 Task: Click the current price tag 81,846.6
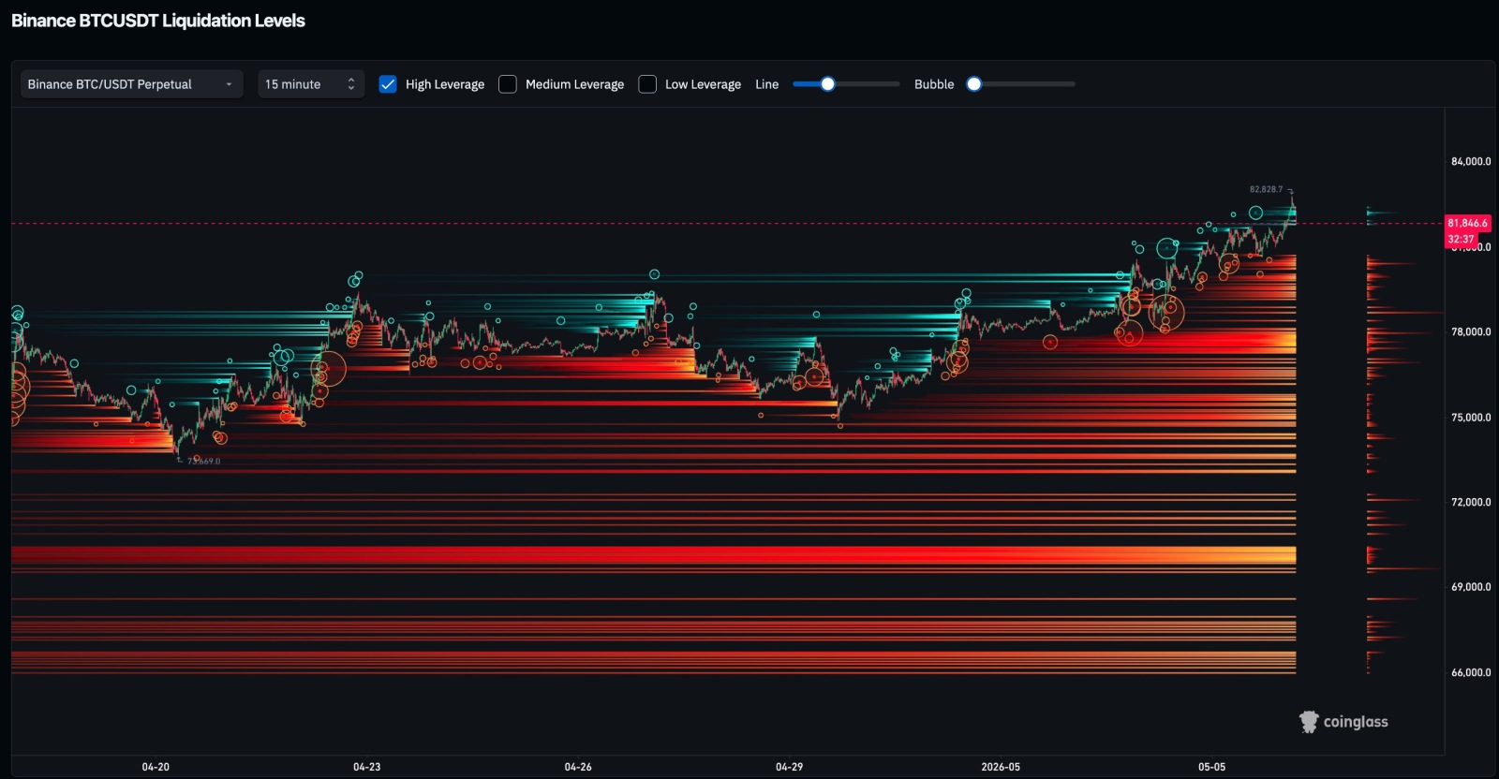point(1467,223)
